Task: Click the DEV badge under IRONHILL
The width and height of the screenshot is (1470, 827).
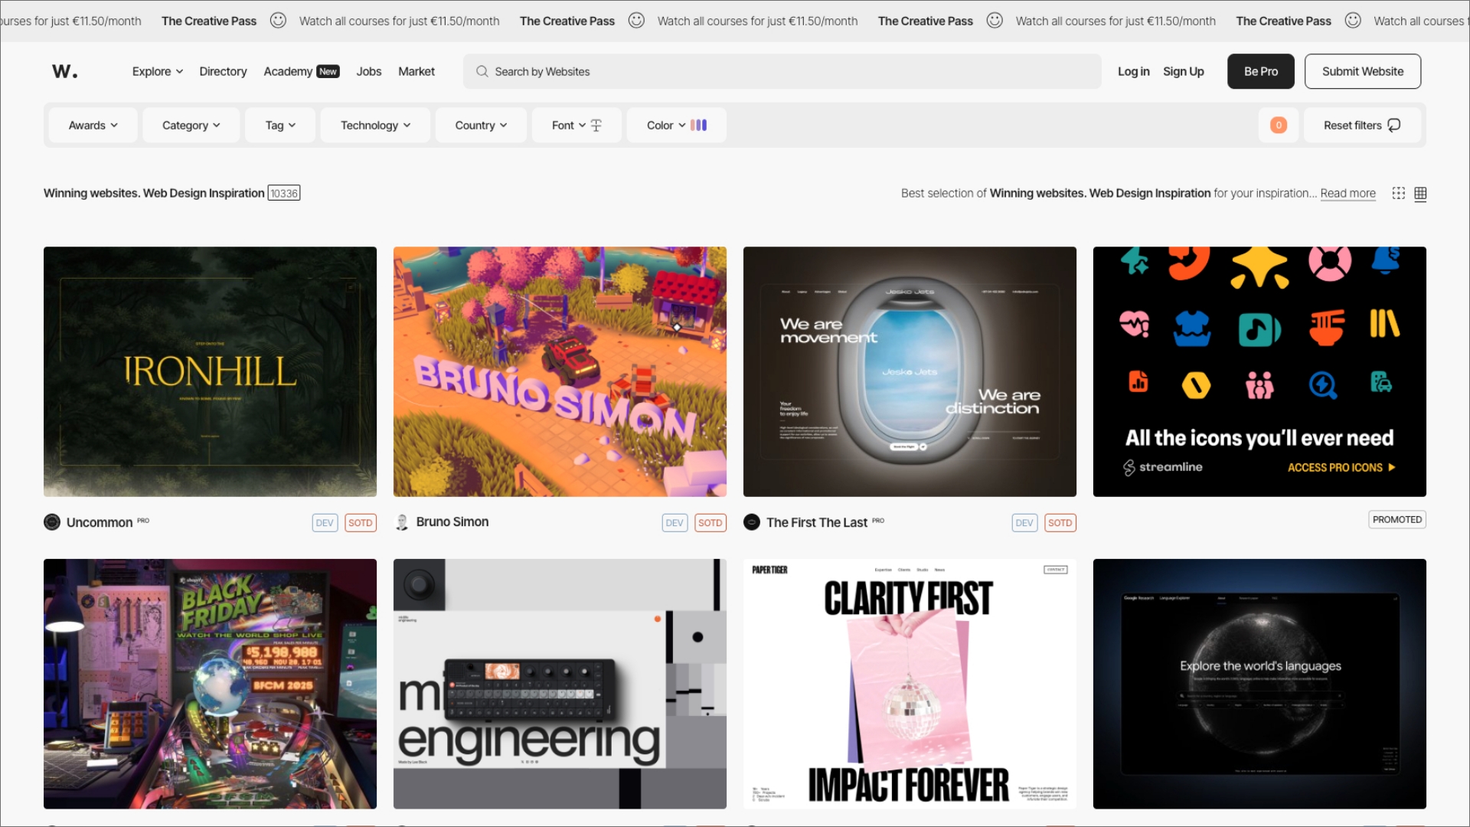Action: 325,523
